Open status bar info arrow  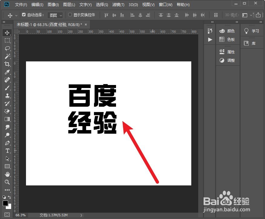click(81, 215)
